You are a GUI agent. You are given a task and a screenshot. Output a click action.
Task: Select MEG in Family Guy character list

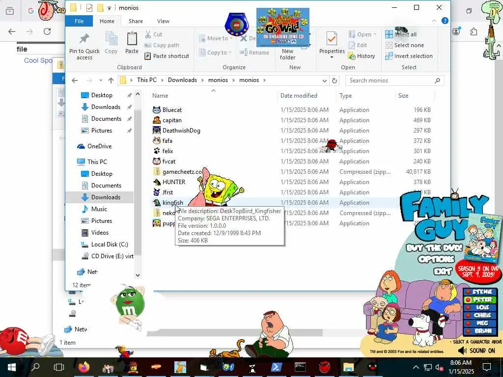click(479, 323)
